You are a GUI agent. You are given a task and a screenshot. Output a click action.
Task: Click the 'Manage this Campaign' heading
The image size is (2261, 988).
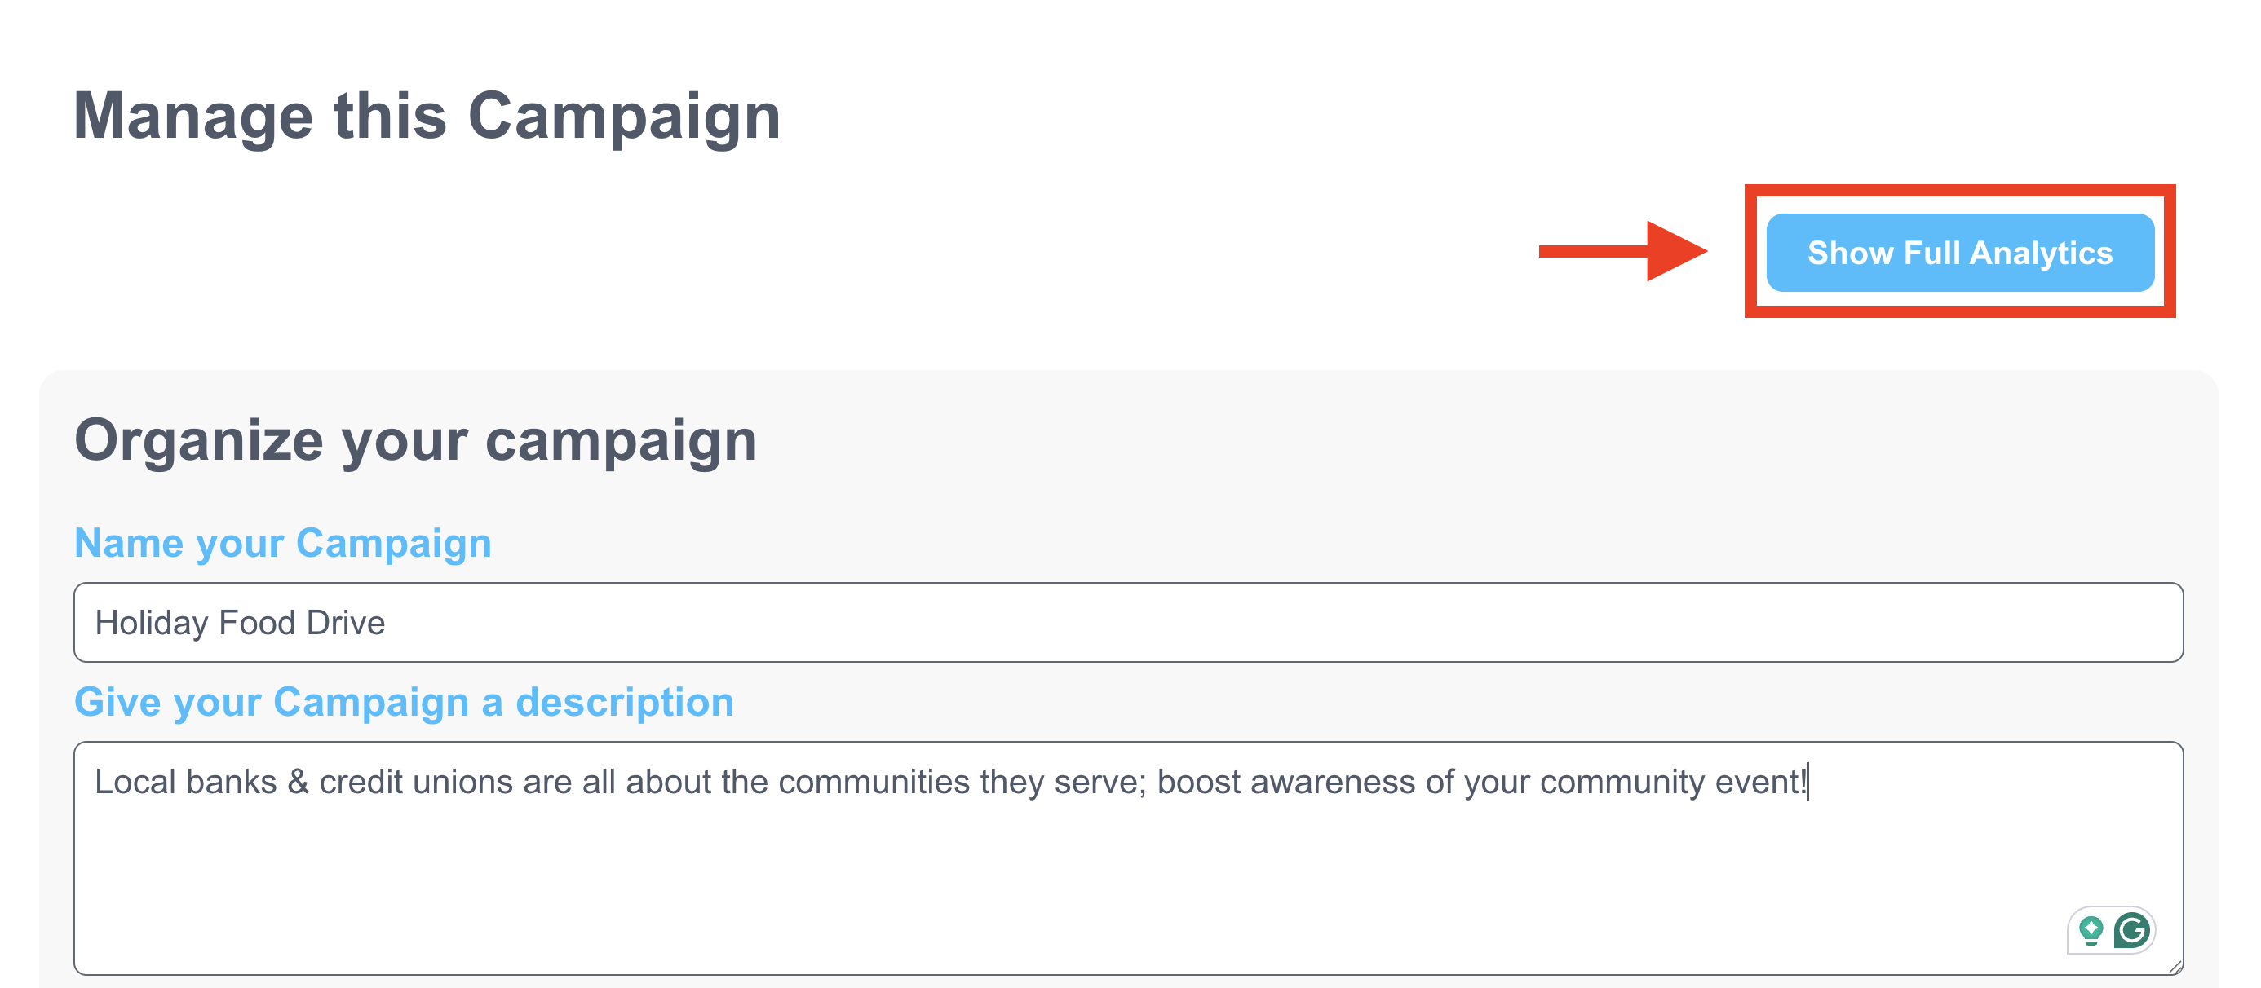click(x=427, y=116)
